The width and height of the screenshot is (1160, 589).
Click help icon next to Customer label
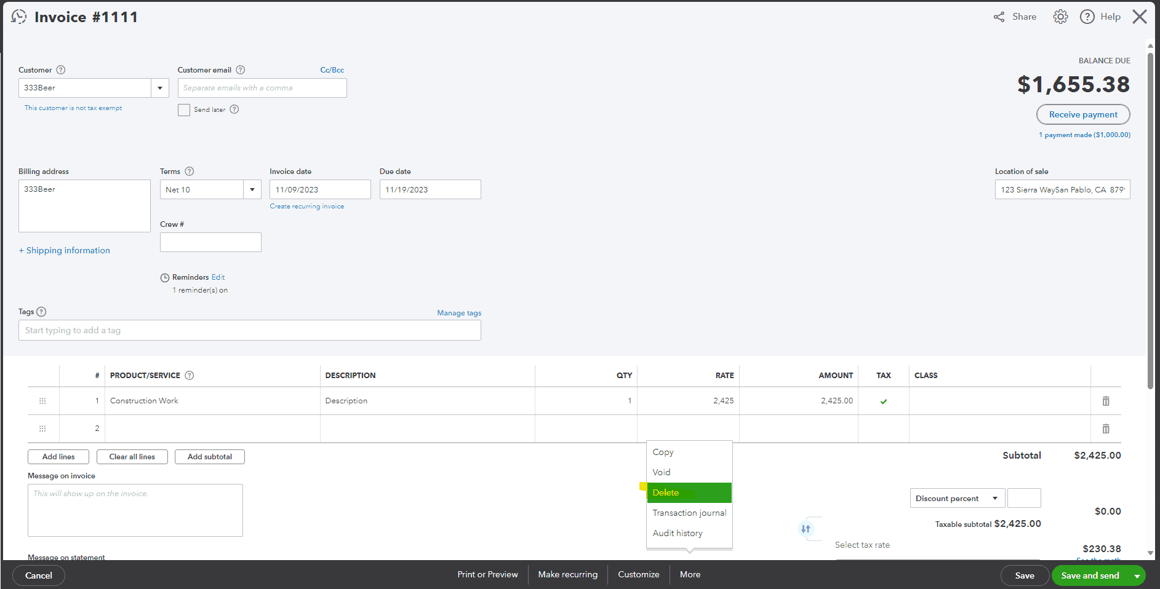click(x=61, y=69)
